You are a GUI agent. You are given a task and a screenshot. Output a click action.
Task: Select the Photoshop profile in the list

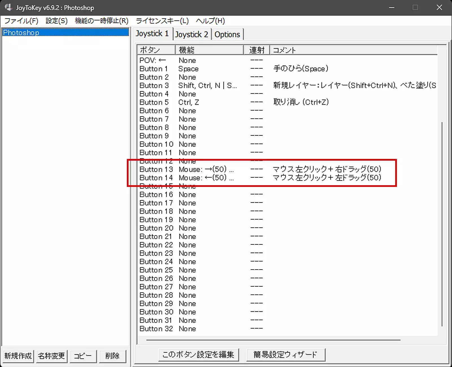tap(66, 32)
